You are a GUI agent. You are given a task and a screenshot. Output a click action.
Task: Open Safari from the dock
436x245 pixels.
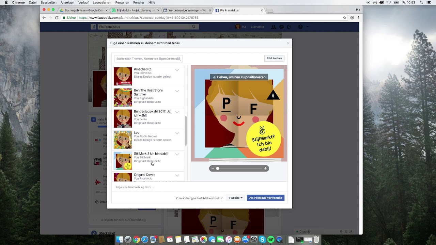click(x=145, y=240)
